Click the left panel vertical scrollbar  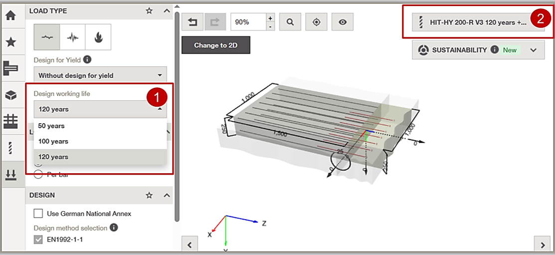tap(177, 117)
